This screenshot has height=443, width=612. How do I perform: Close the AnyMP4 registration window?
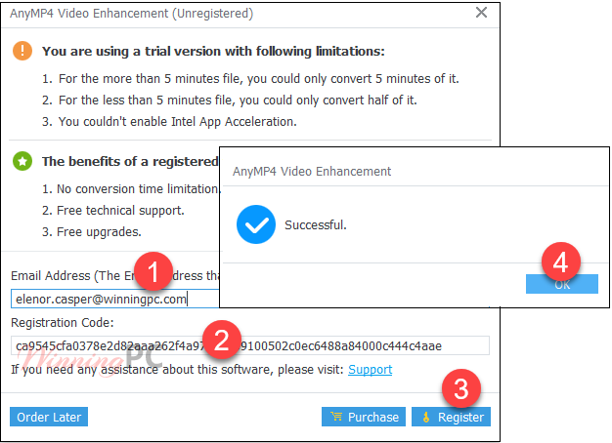(x=481, y=13)
